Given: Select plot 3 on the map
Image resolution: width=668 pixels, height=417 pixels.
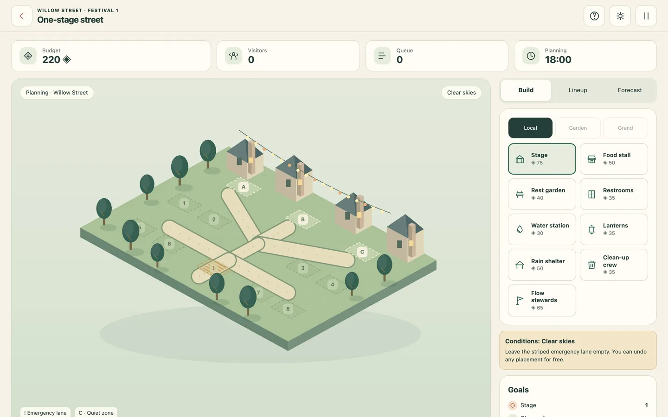Looking at the screenshot, I should pos(303,268).
